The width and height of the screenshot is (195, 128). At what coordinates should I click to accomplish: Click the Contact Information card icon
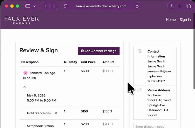click(140, 51)
